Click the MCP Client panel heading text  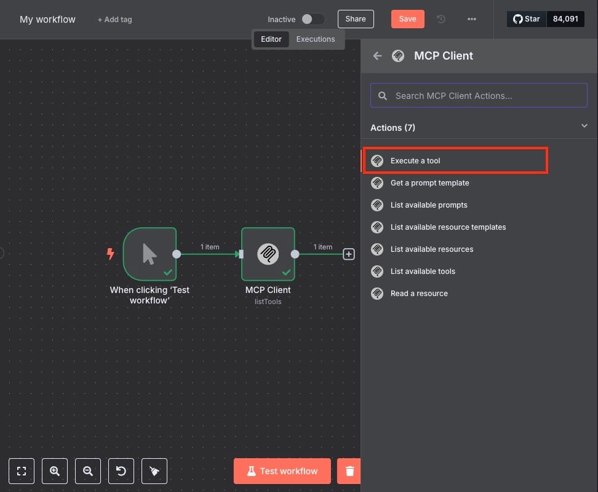coord(444,56)
